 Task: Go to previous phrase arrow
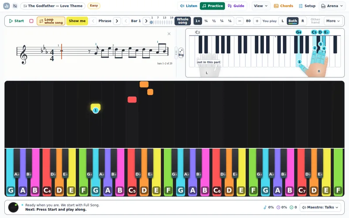93,21
